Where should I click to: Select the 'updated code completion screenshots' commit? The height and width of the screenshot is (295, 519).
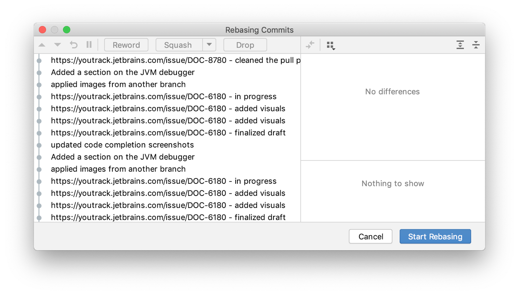(122, 145)
